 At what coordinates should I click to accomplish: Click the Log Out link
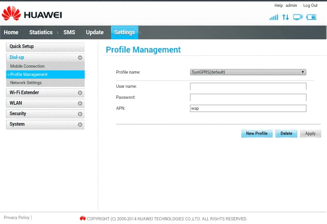pyautogui.click(x=310, y=5)
